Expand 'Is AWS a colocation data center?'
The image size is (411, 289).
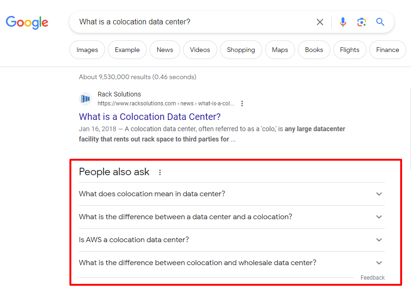point(232,240)
